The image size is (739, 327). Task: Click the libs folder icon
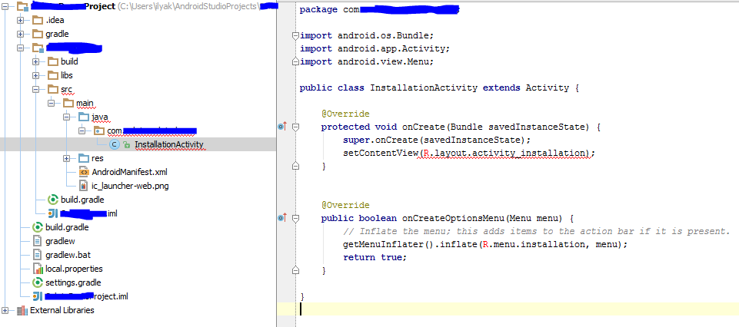[x=53, y=75]
